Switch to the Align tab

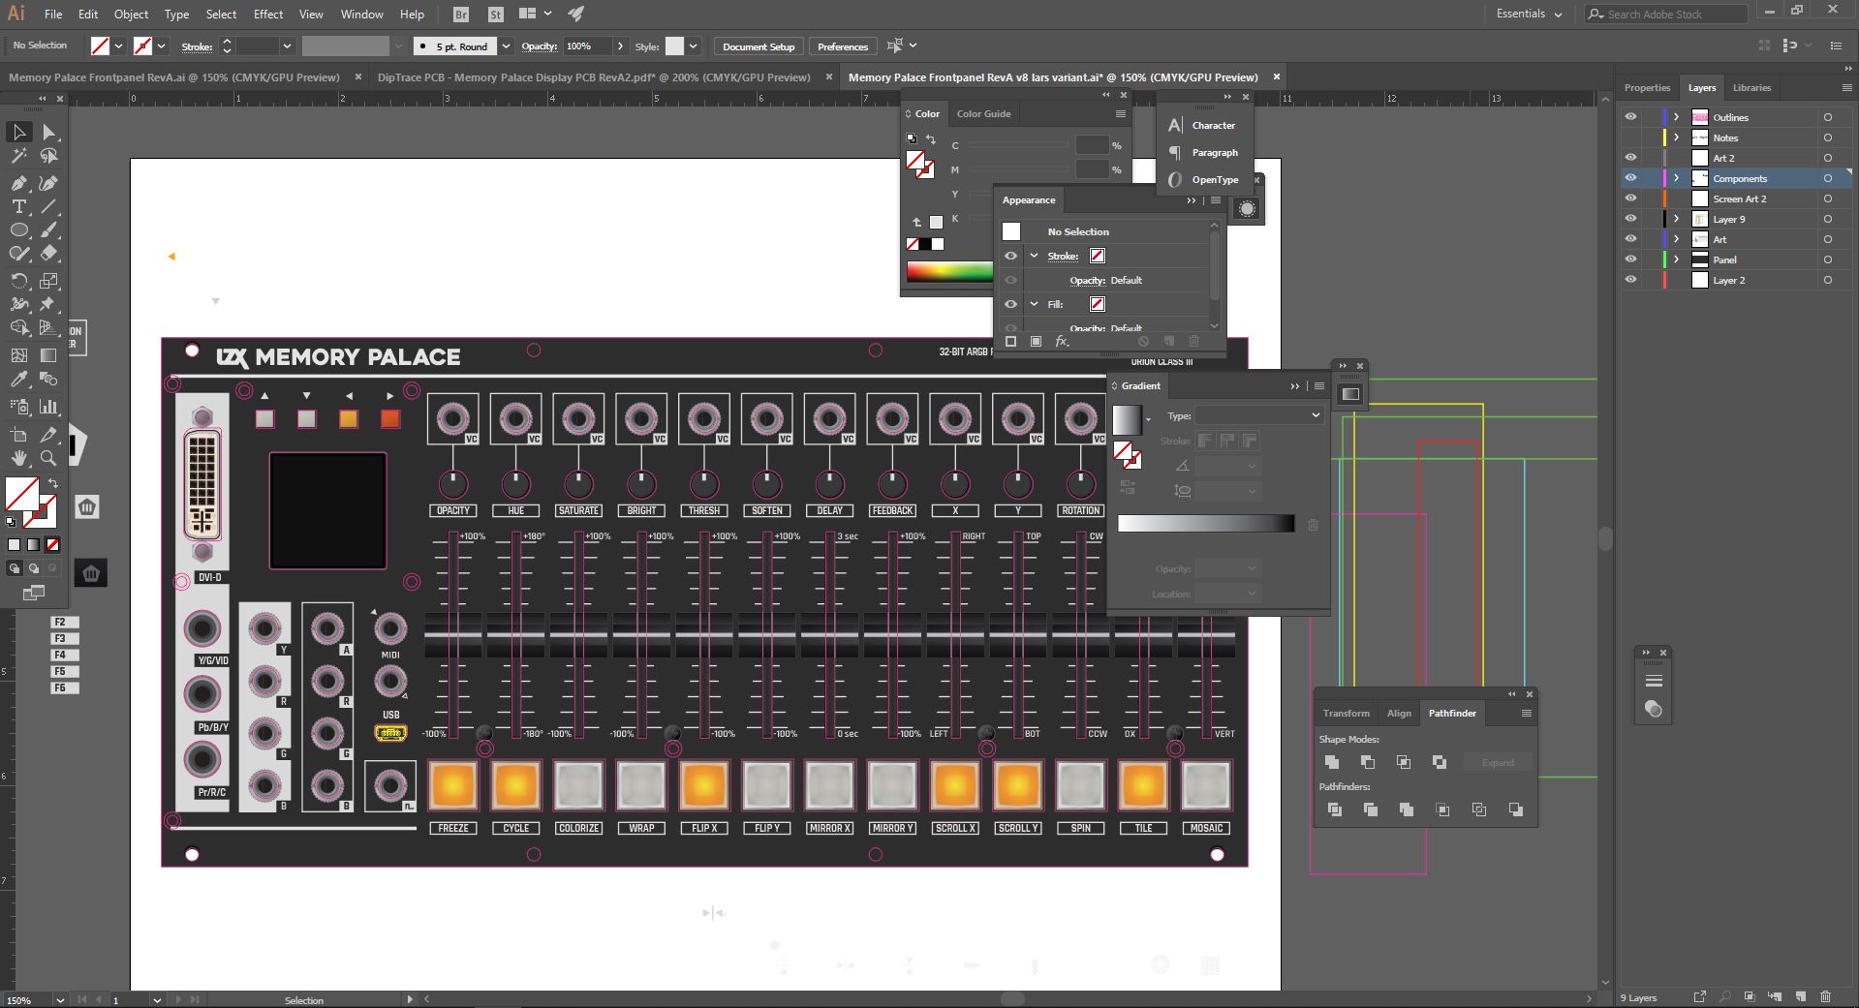[x=1399, y=713]
